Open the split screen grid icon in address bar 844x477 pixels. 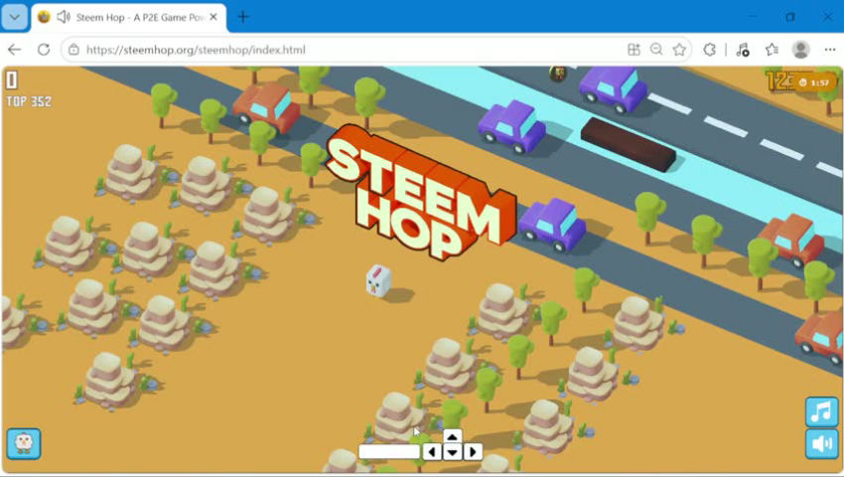pyautogui.click(x=633, y=50)
